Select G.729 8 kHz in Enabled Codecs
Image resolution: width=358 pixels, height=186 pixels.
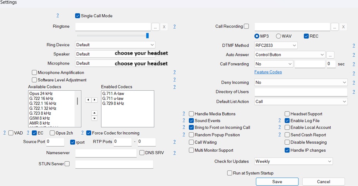[113, 103]
